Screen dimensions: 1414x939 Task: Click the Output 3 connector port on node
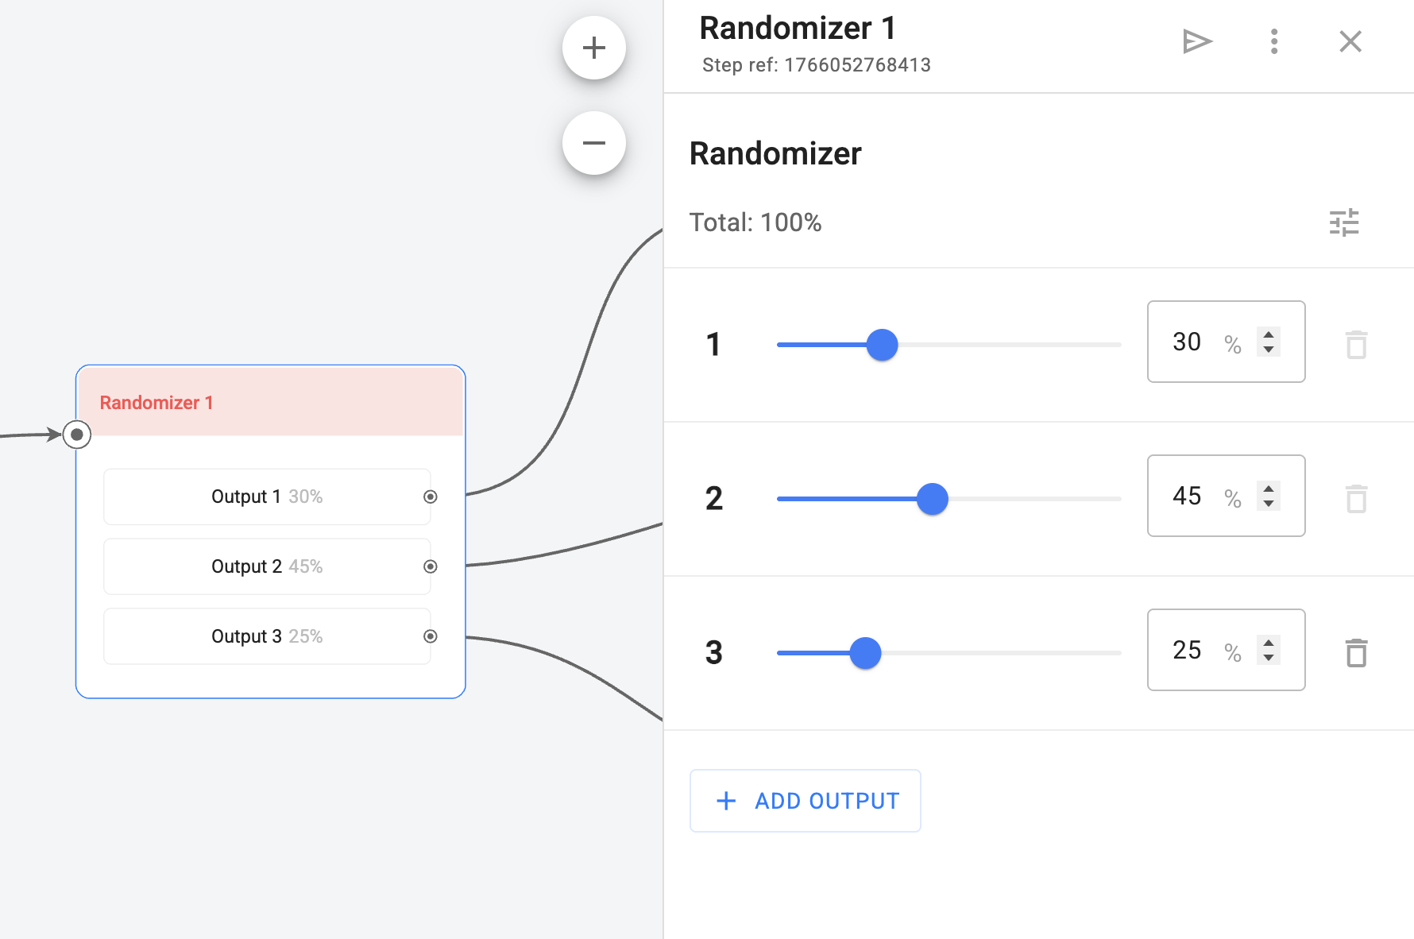(431, 636)
